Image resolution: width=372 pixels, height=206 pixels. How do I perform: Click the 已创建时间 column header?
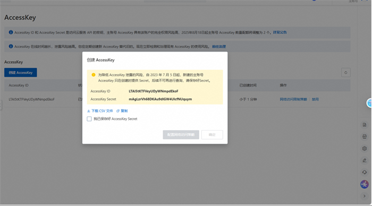tap(248, 85)
